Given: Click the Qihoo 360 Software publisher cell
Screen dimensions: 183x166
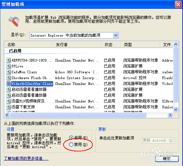Looking at the screenshot, I should pyautogui.click(x=77, y=72).
